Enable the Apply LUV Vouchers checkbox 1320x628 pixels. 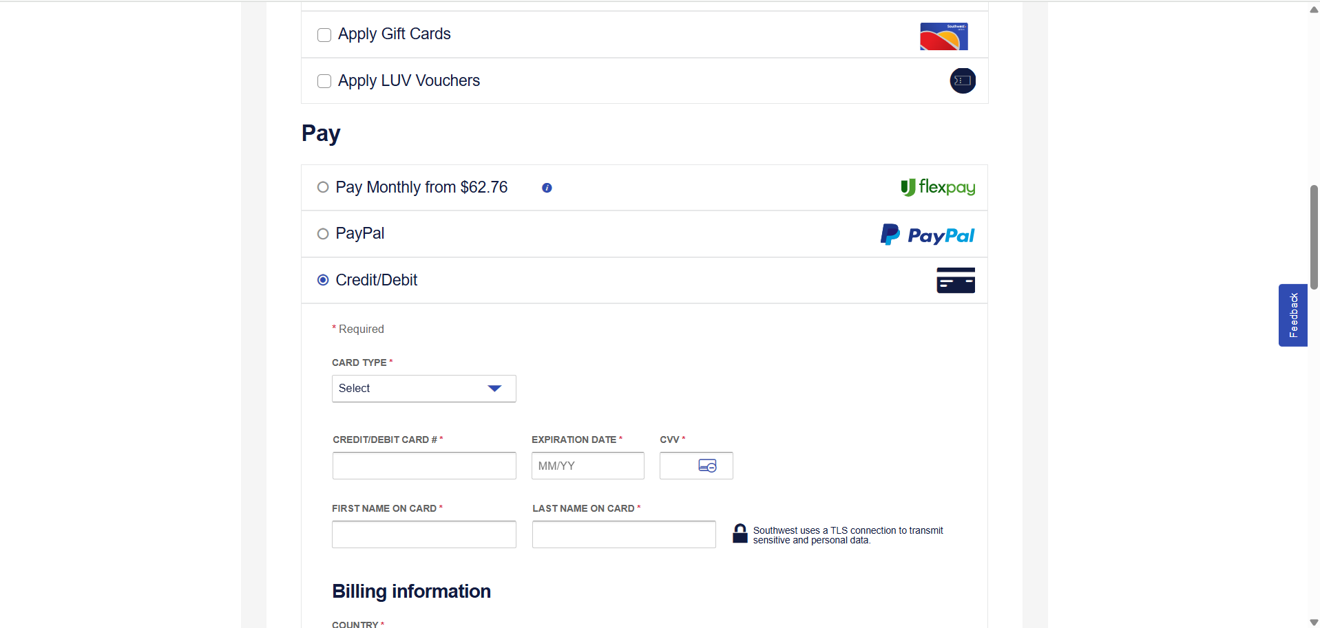324,81
